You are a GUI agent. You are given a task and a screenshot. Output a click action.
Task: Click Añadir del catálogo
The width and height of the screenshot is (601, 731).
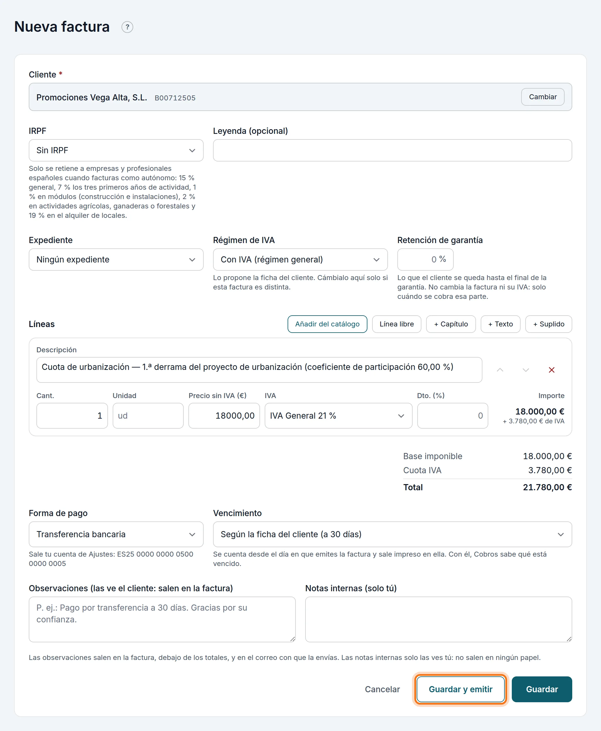[327, 324]
